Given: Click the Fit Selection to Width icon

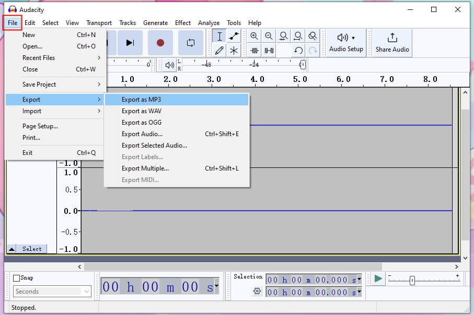Looking at the screenshot, I should pyautogui.click(x=283, y=36).
